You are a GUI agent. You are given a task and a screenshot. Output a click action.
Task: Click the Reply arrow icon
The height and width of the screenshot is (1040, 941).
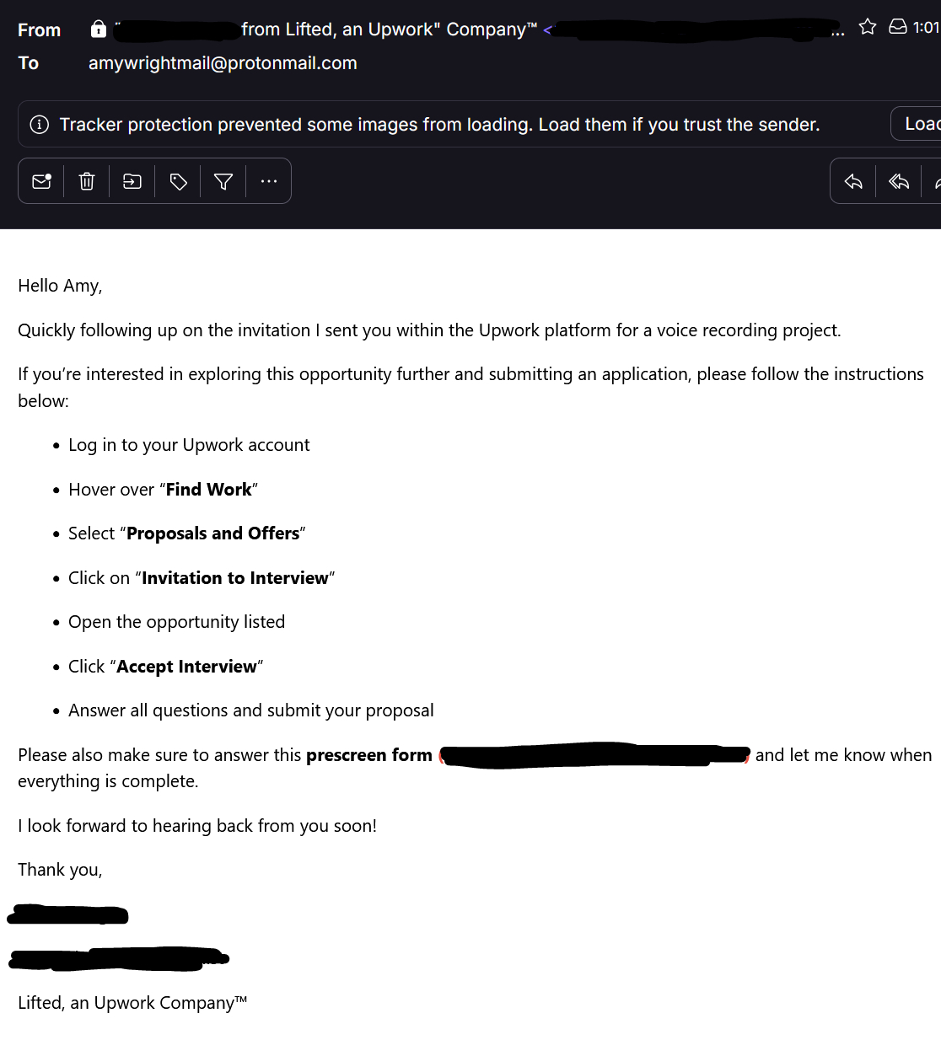[853, 181]
